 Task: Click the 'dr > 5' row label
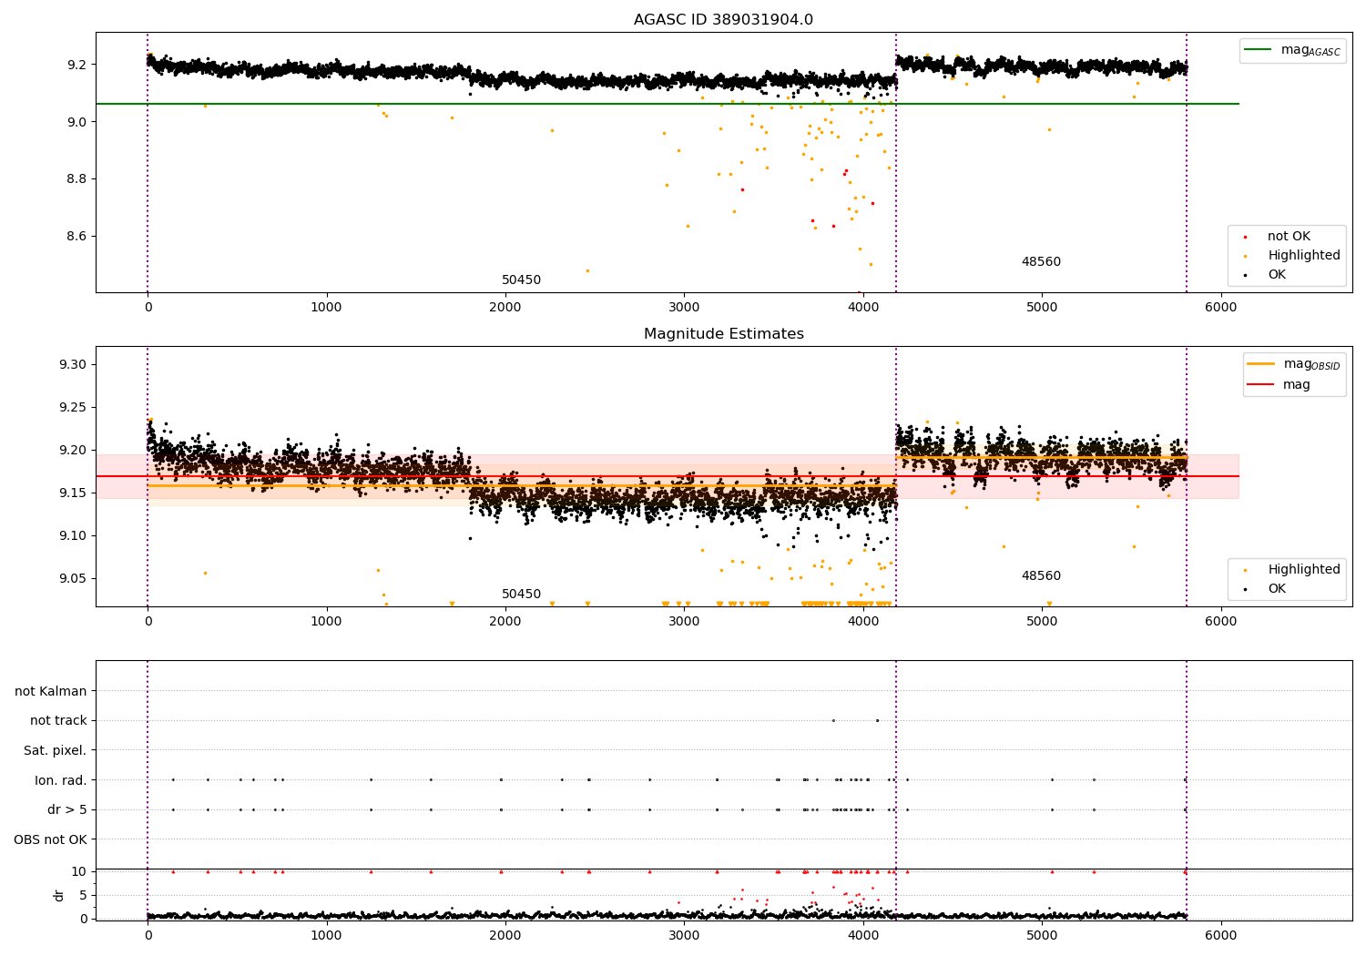point(67,810)
